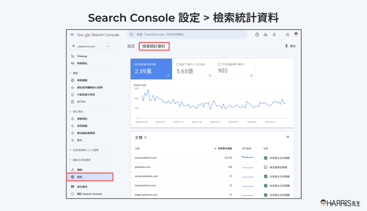The width and height of the screenshot is (367, 211).
Task: Click the 檢索統計資料 breadcrumb title
Action: [x=154, y=46]
